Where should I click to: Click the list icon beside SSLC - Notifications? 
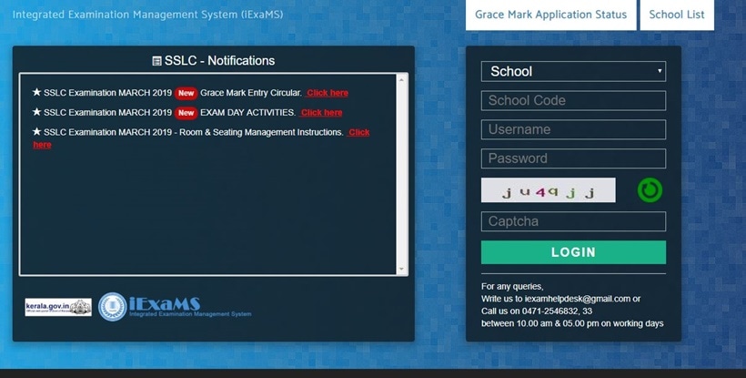(156, 61)
